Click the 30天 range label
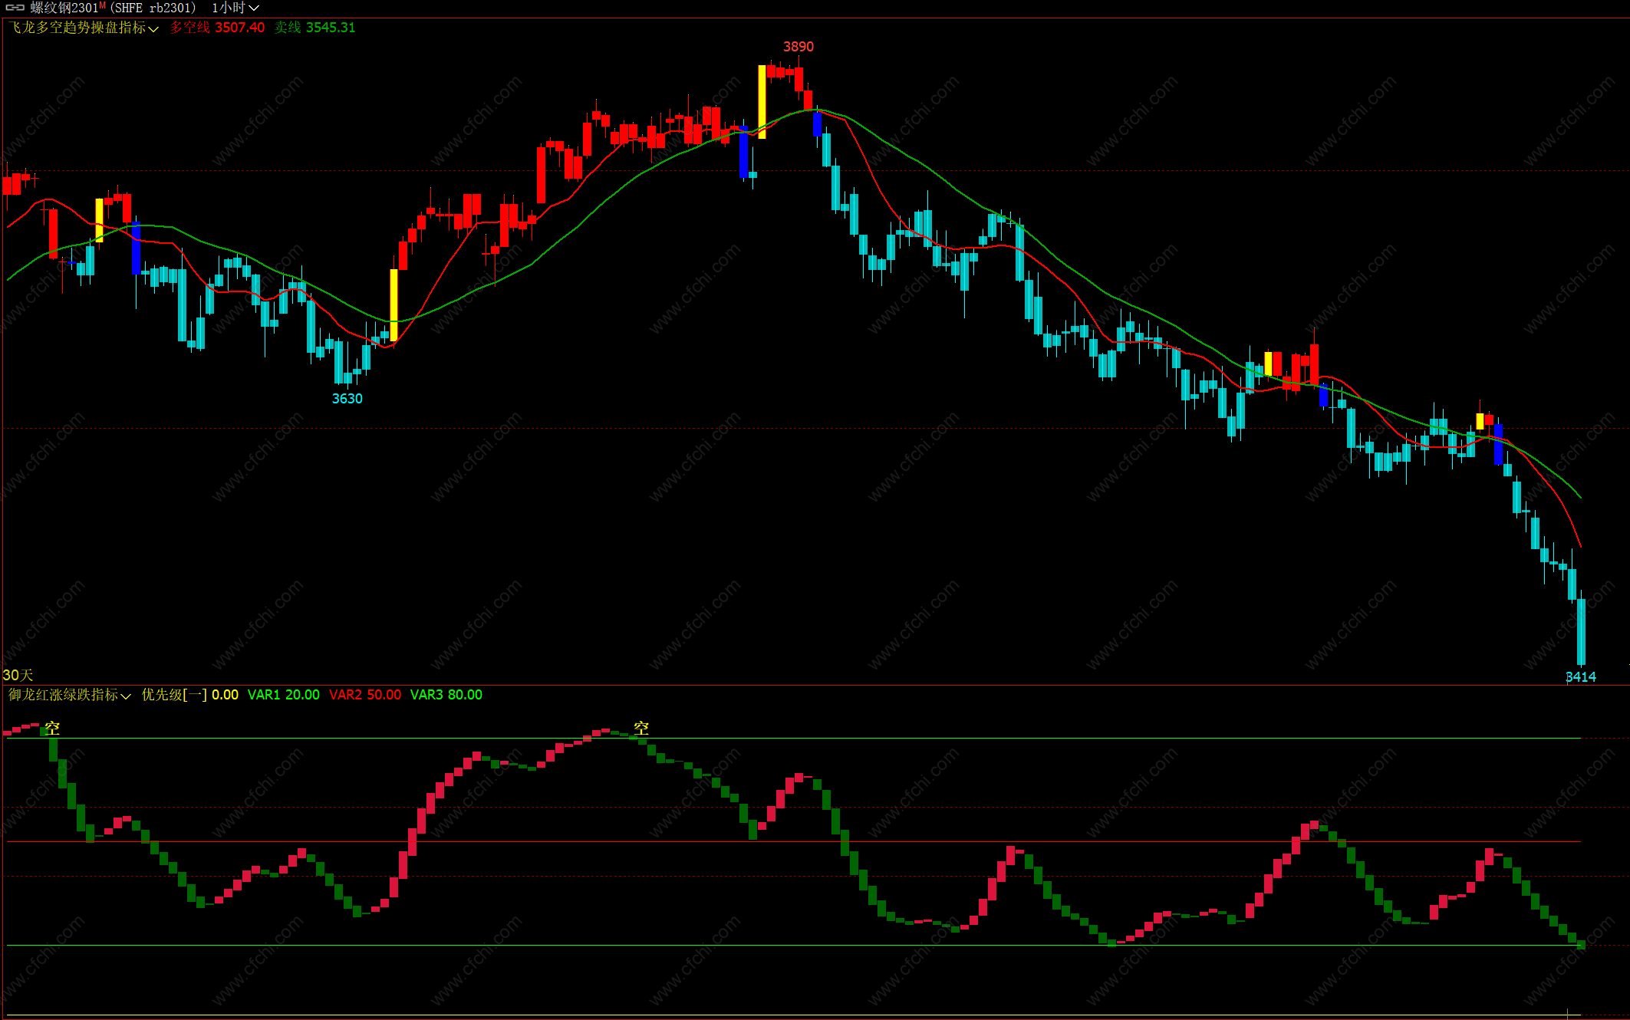Image resolution: width=1630 pixels, height=1020 pixels. pyautogui.click(x=18, y=675)
